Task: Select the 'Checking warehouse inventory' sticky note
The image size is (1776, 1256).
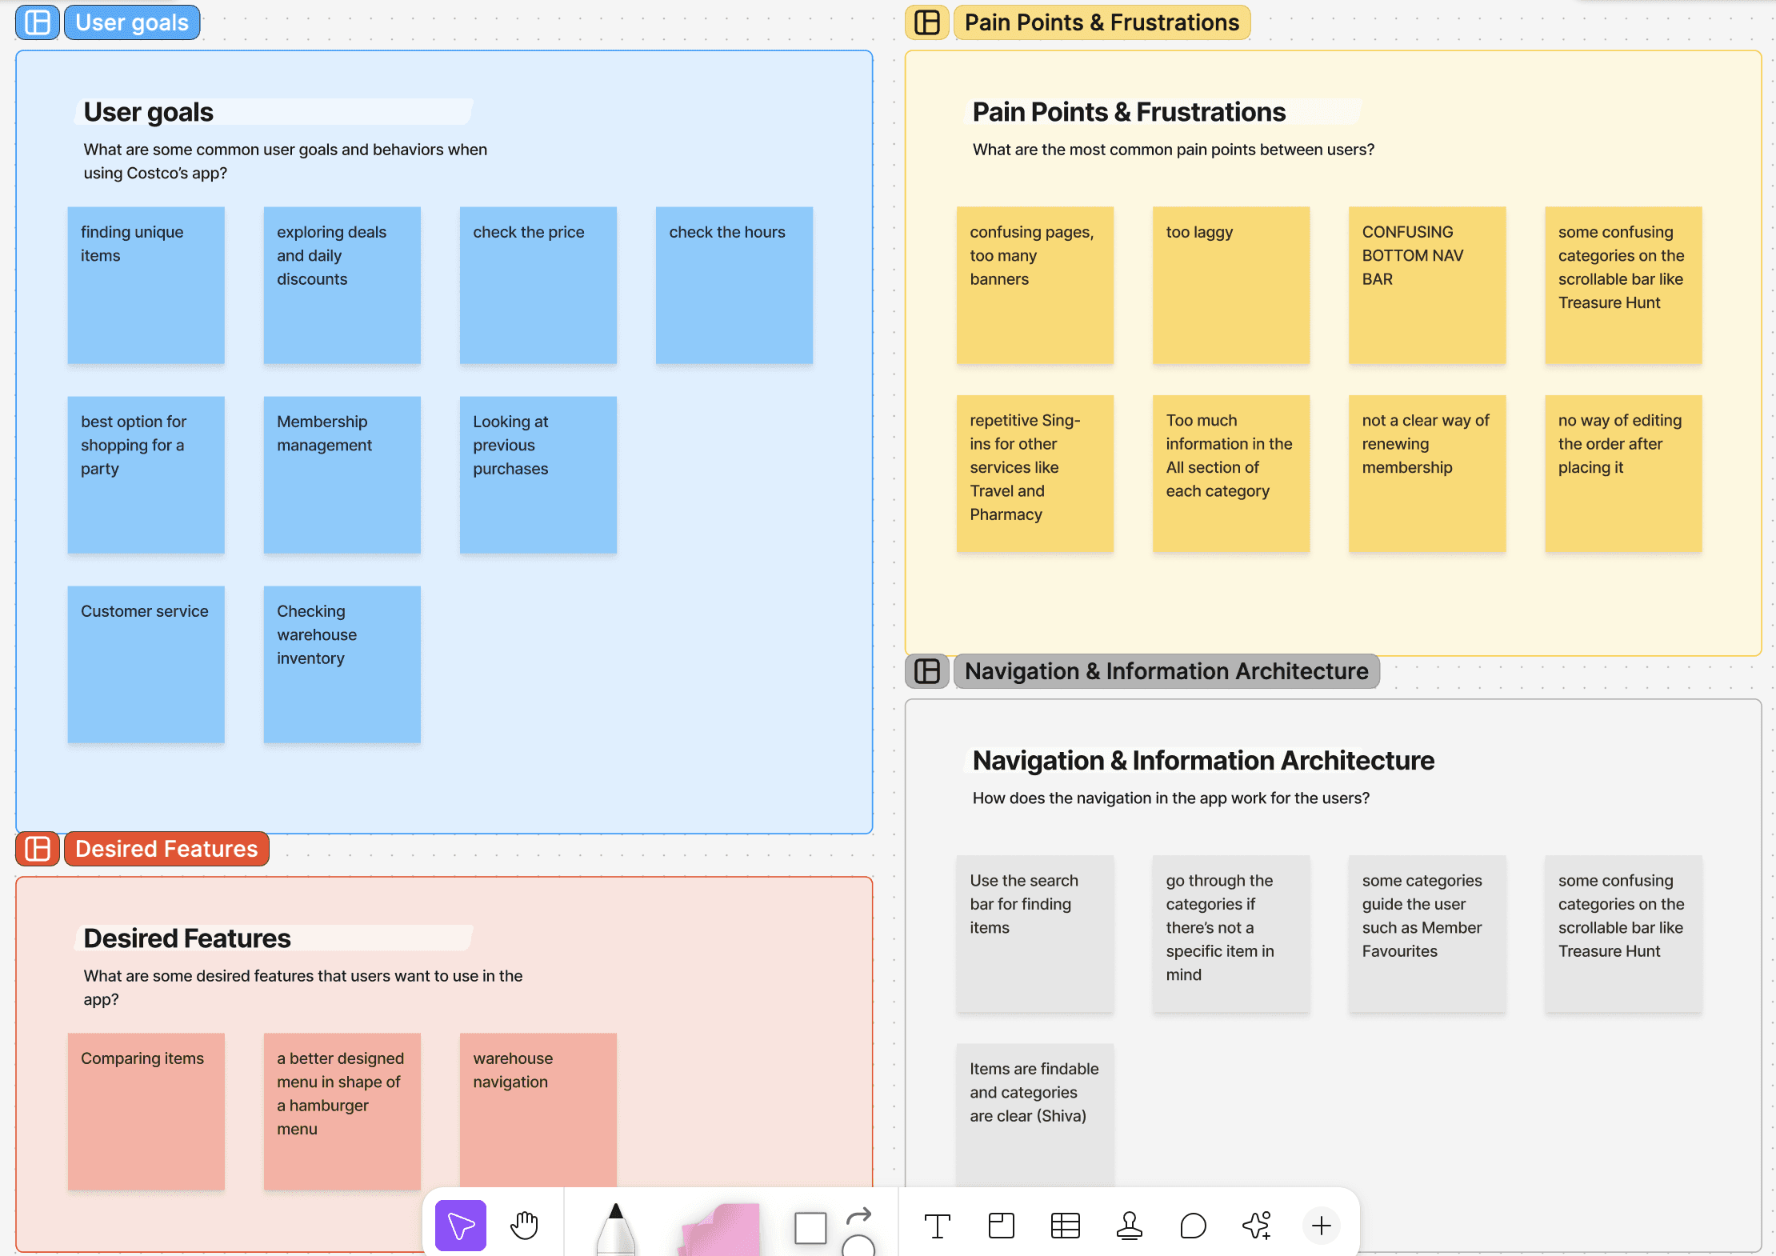Action: [x=342, y=665]
